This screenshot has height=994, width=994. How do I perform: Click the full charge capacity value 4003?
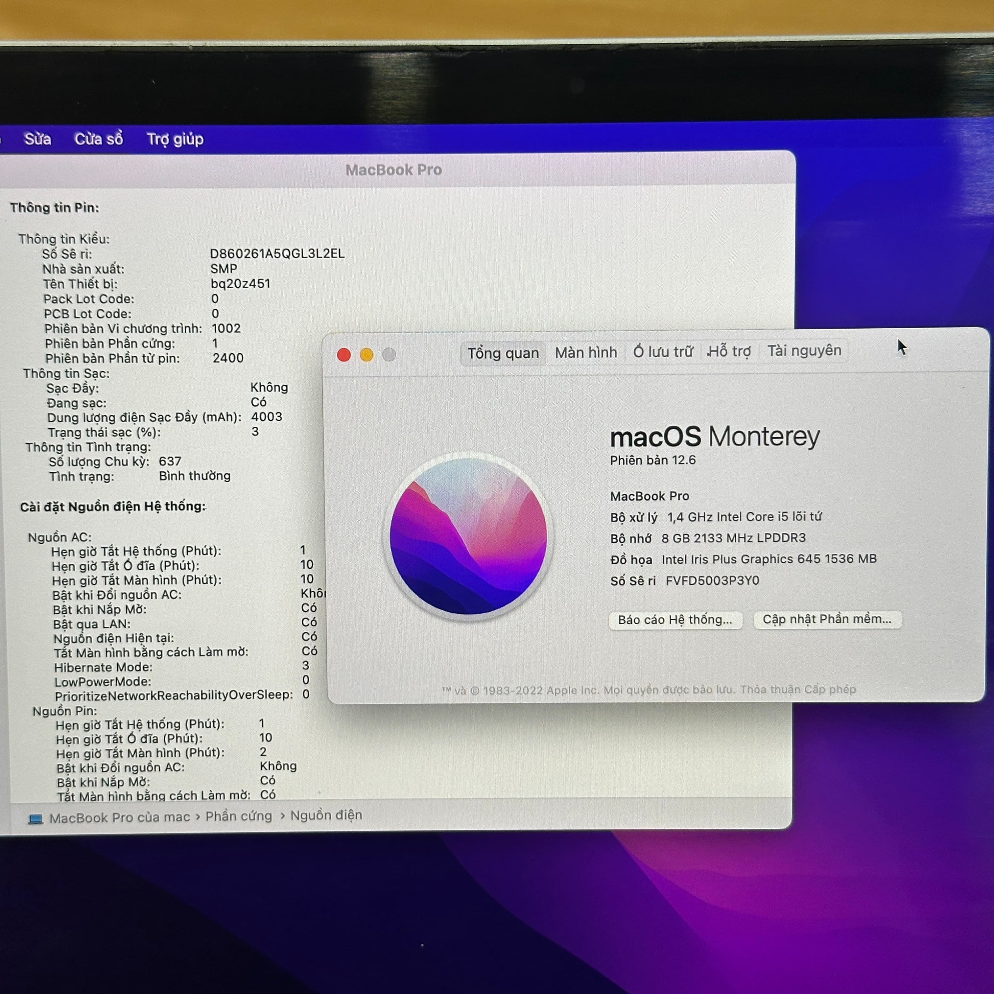click(x=267, y=417)
